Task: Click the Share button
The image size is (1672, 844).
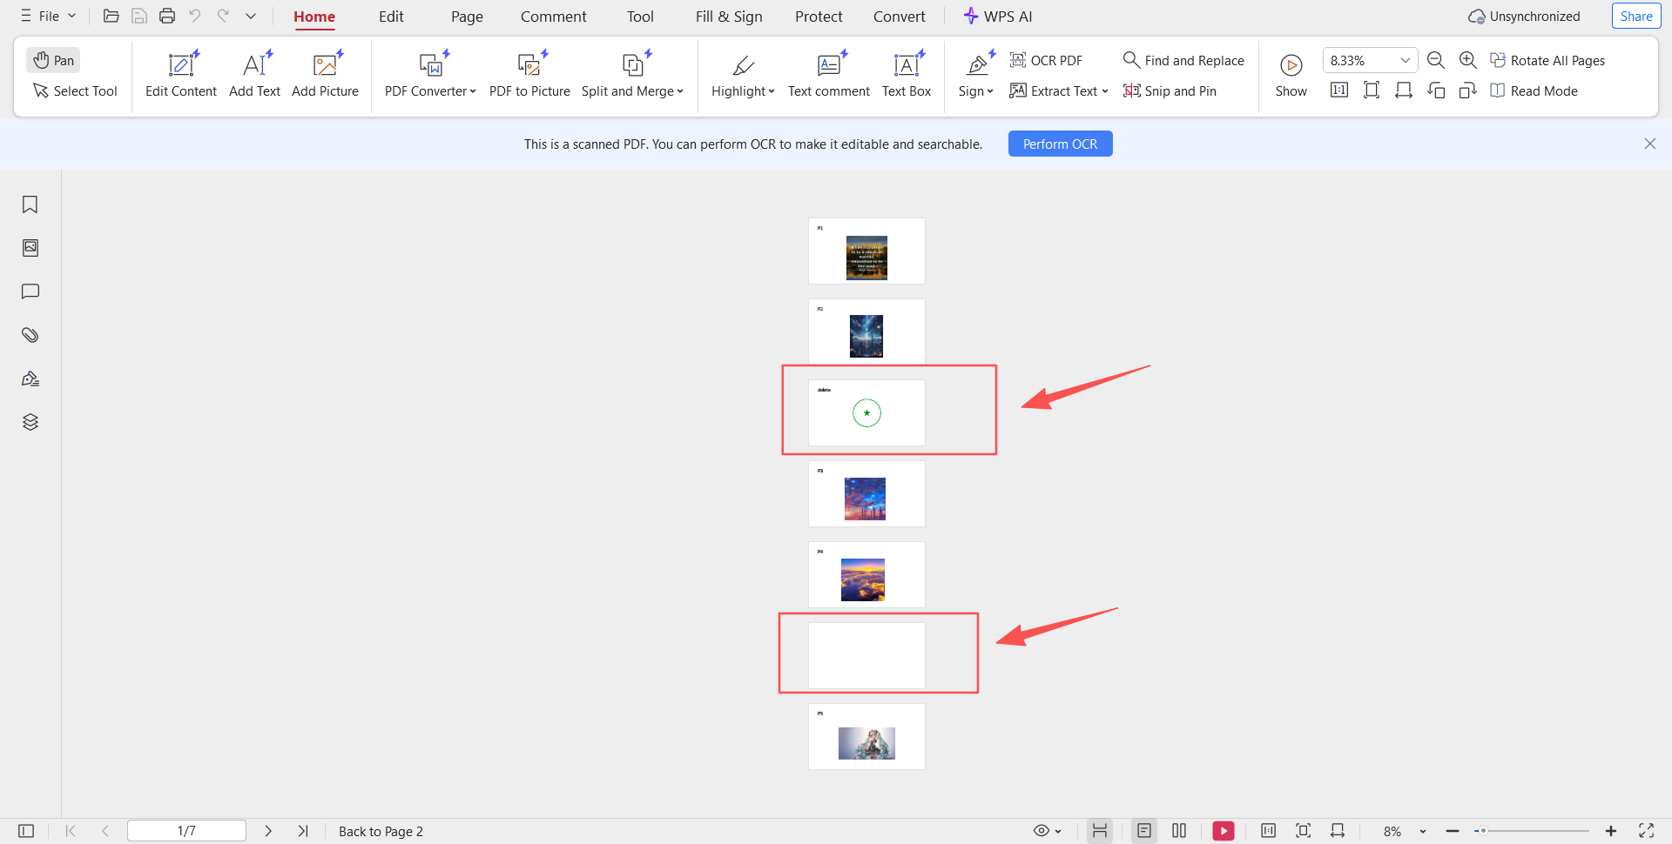Action: 1636,16
